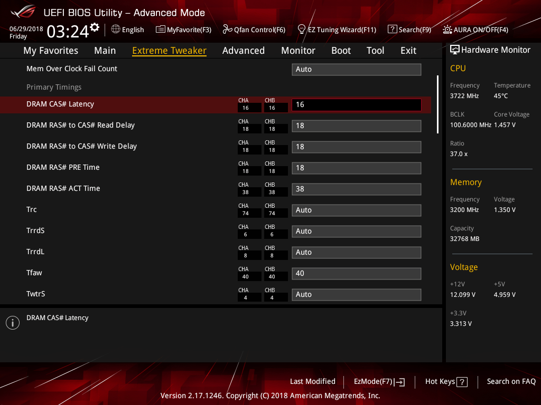Launch EZ Tuning Wizard(F11)

pos(337,30)
